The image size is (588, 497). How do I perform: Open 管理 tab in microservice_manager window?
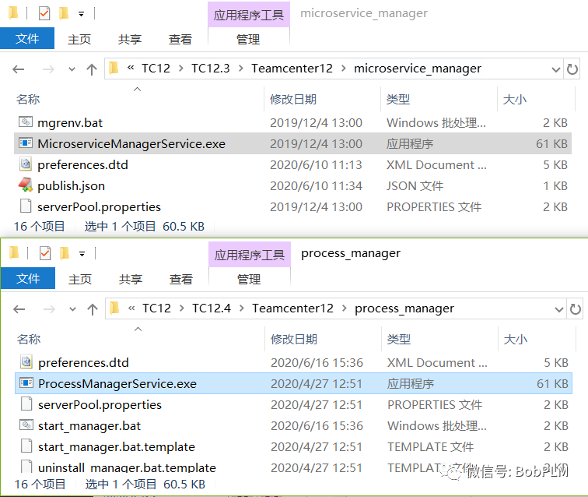click(x=248, y=39)
